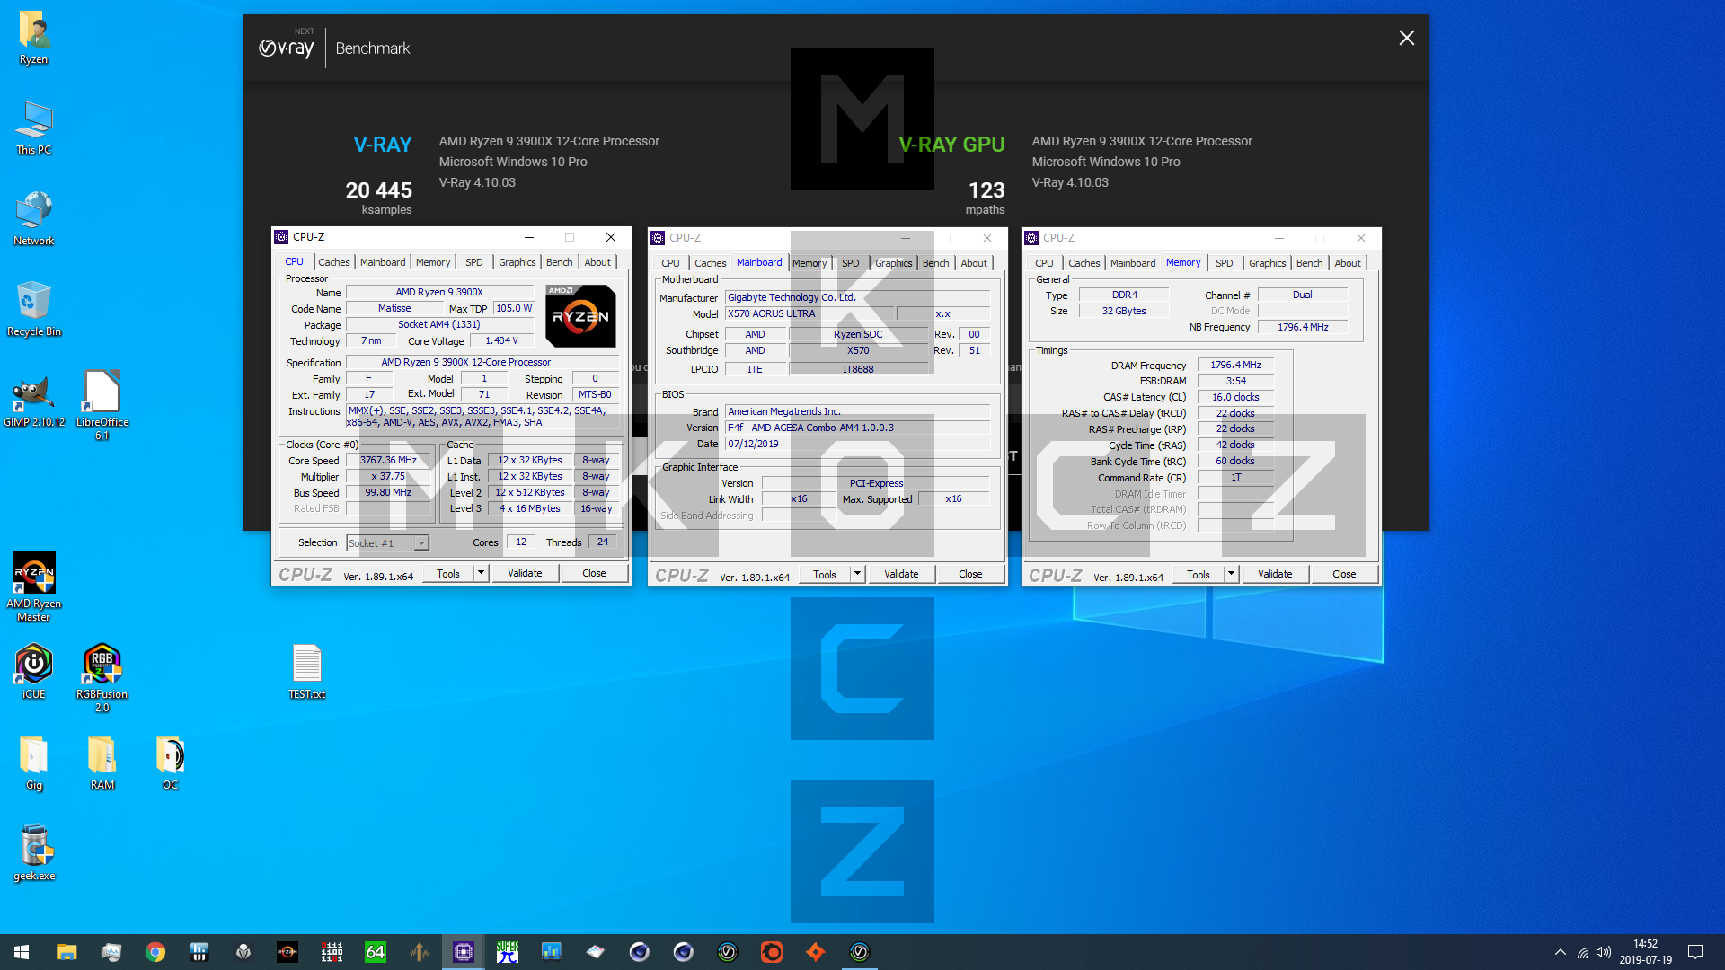Open Super Pi from the taskbar
Screen dimensions: 1725x970
pyautogui.click(x=508, y=952)
